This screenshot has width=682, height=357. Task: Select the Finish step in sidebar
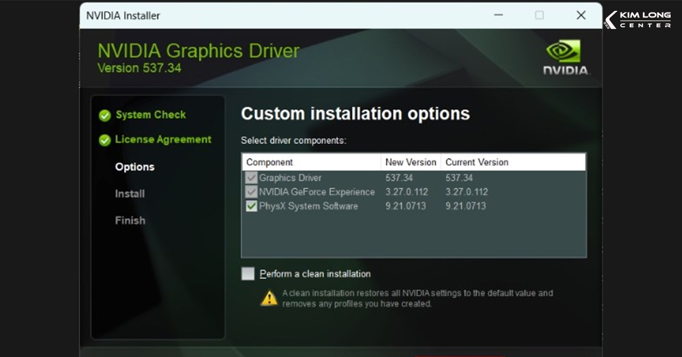(130, 221)
